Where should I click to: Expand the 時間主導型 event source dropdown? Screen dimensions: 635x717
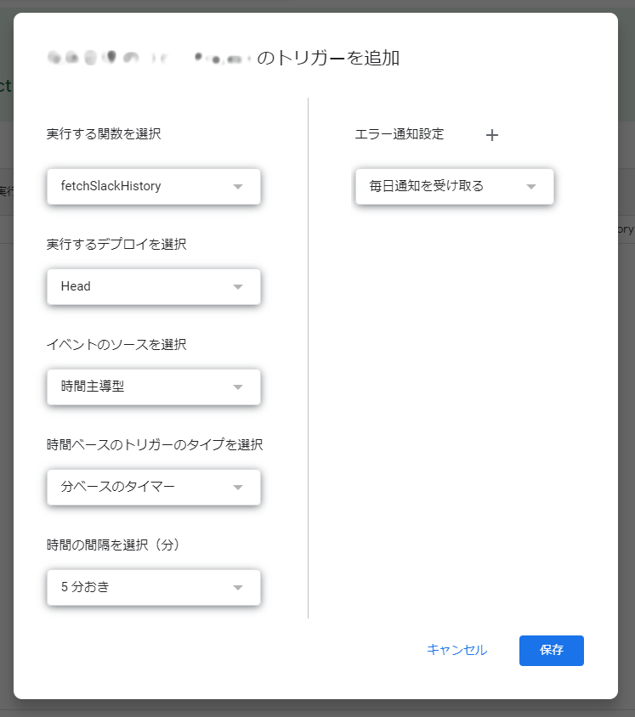pyautogui.click(x=140, y=387)
